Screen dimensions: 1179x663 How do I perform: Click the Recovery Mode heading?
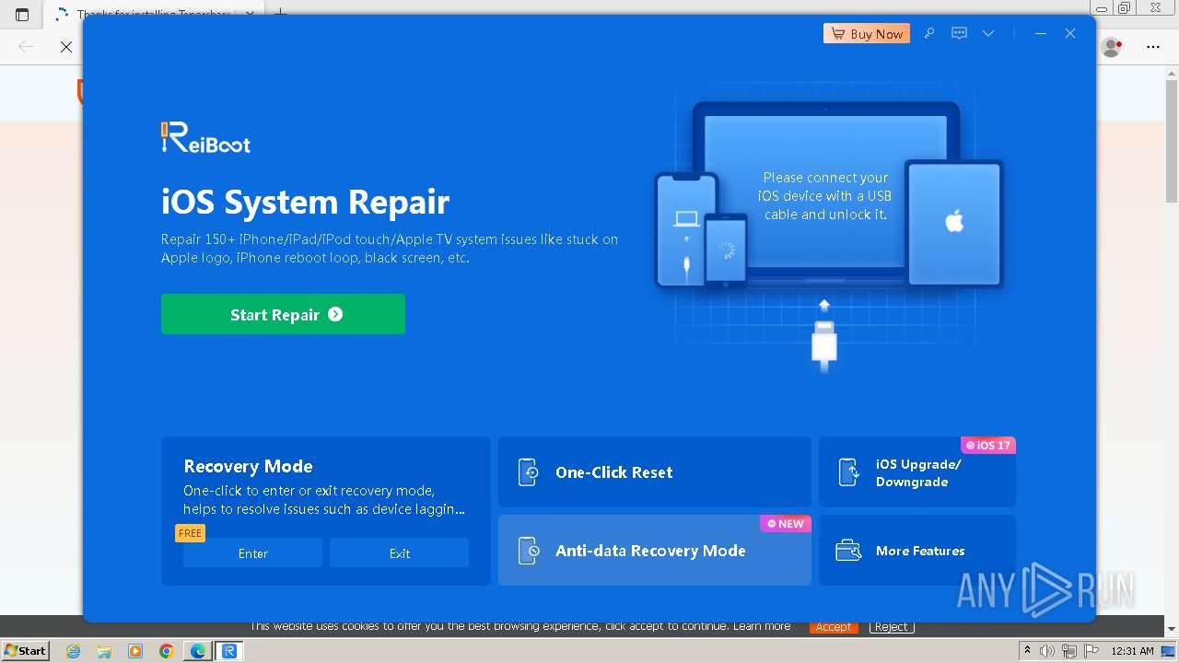click(x=248, y=466)
